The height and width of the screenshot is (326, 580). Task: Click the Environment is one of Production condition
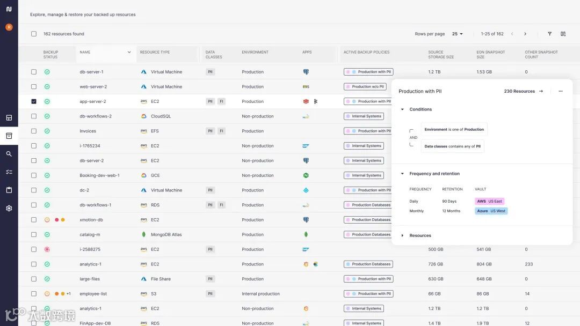(454, 130)
